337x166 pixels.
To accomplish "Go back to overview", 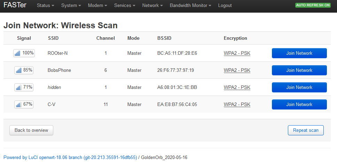I will pyautogui.click(x=31, y=130).
